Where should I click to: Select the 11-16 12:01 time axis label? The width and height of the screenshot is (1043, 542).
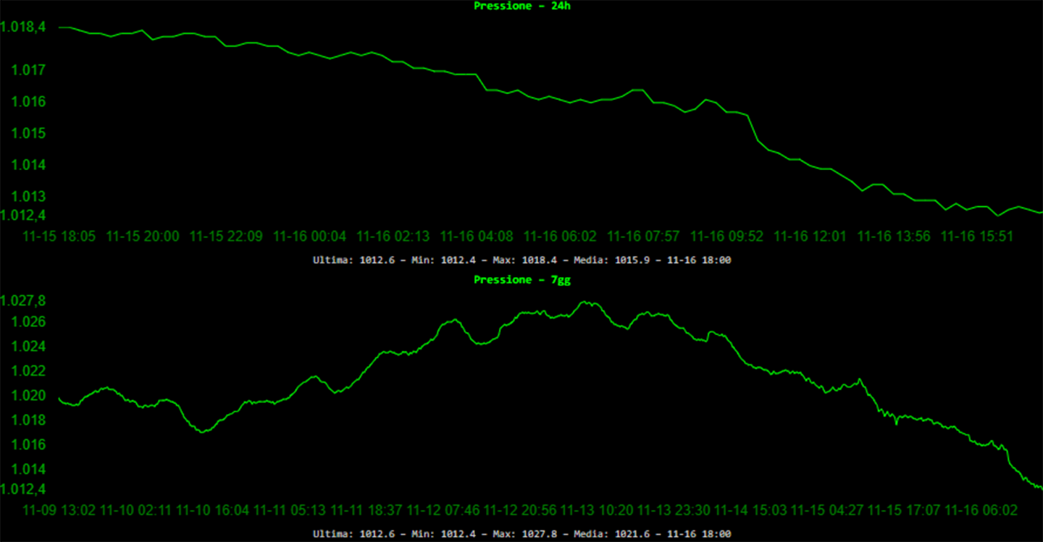tap(810, 237)
